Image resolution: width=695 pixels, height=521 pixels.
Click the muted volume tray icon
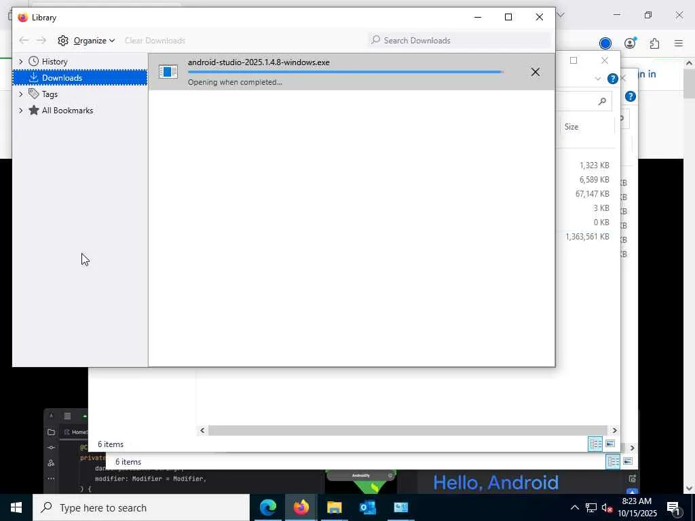606,507
